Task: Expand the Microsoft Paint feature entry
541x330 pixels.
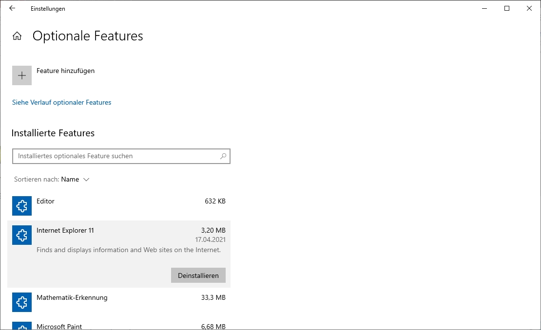Action: tap(122, 326)
